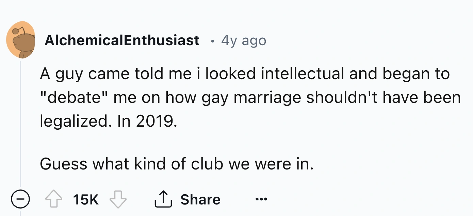
Task: Click the first line starting "A guy came"
Action: (x=244, y=74)
